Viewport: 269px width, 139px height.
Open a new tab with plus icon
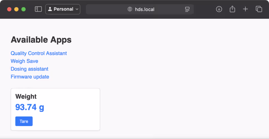click(245, 9)
